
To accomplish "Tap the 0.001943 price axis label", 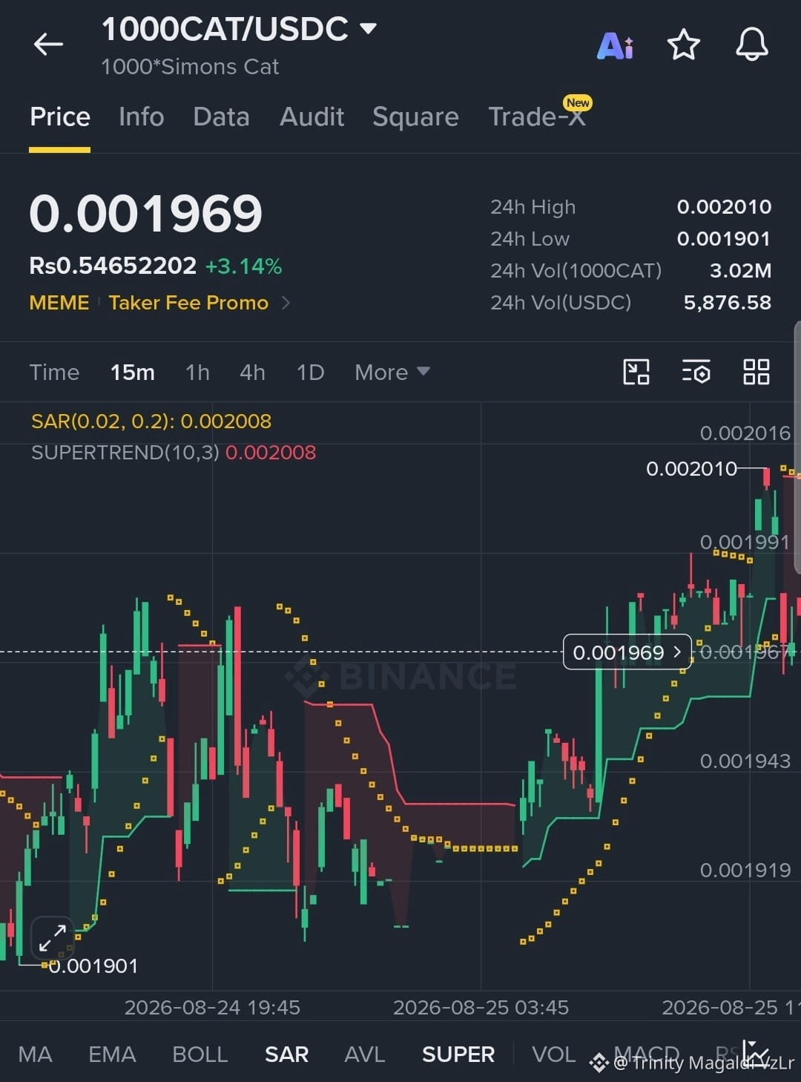I will tap(745, 761).
